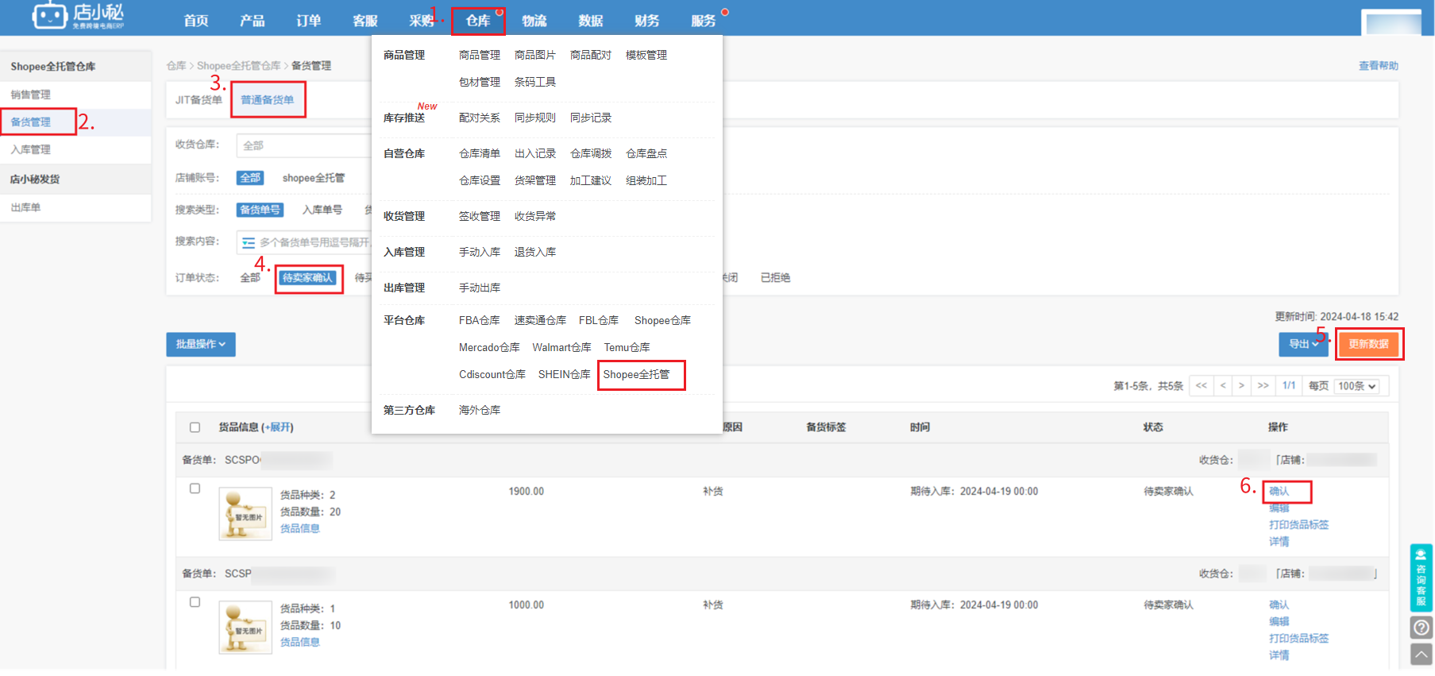Switch to the JIT备货单 tab
This screenshot has width=1435, height=676.
199,100
